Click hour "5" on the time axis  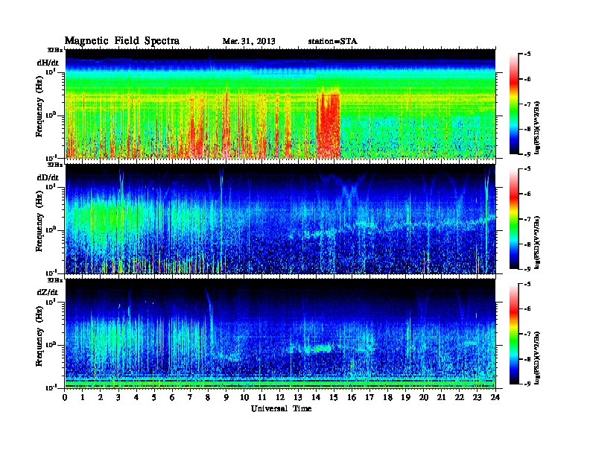pyautogui.click(x=154, y=397)
